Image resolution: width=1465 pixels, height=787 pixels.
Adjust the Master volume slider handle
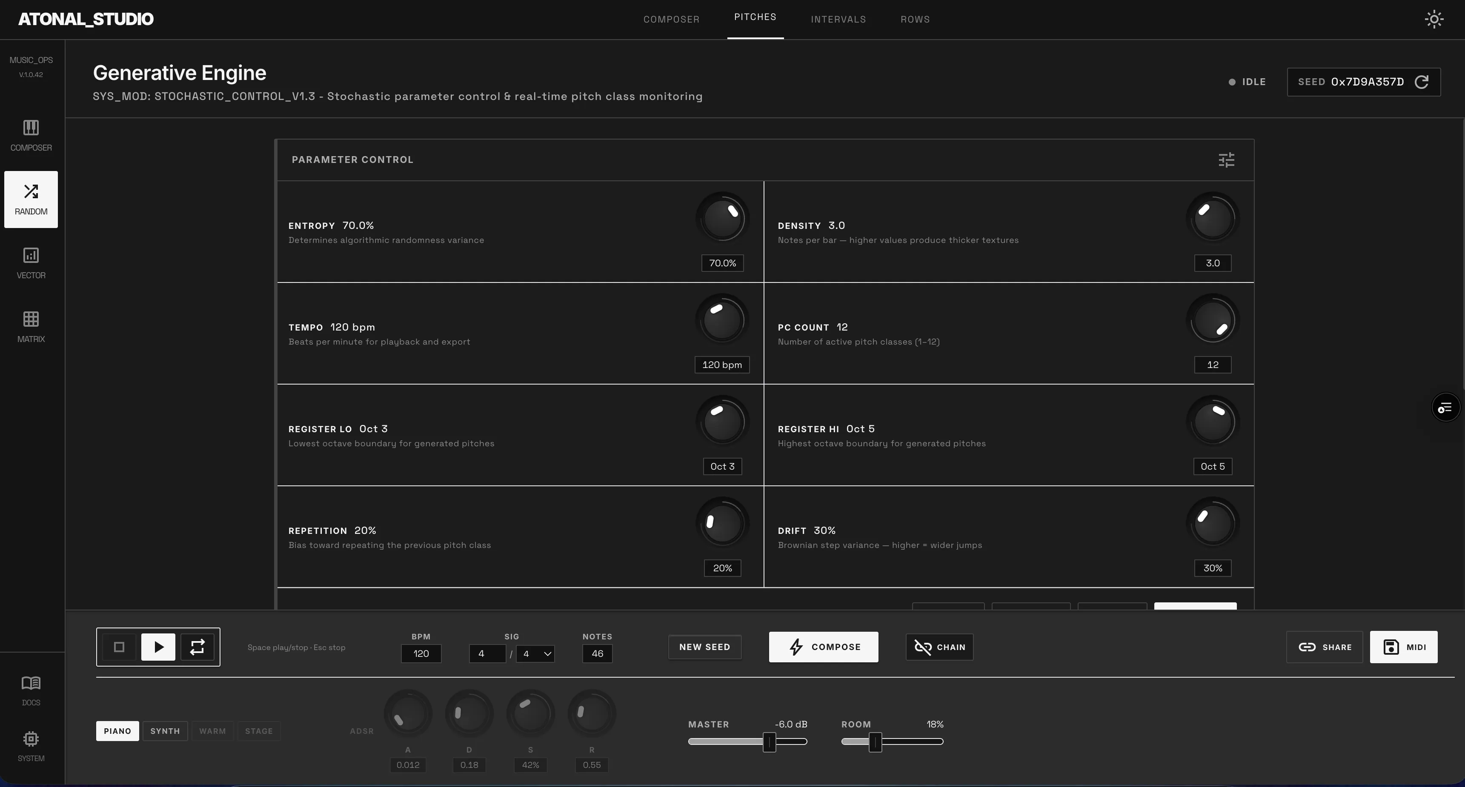769,741
